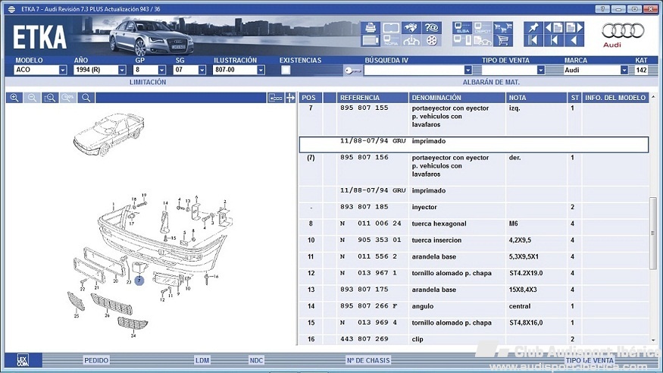
Task: Click the split-pane arrows icon
Action: point(290,98)
